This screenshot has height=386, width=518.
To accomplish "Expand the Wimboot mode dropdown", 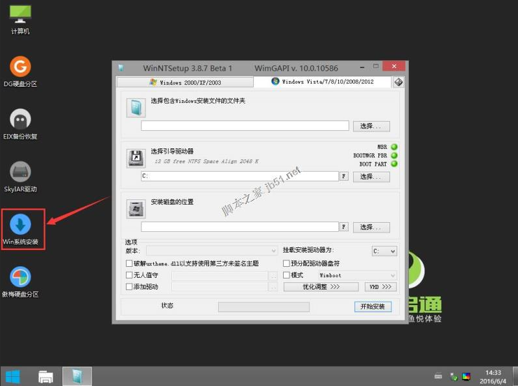I will pyautogui.click(x=358, y=275).
